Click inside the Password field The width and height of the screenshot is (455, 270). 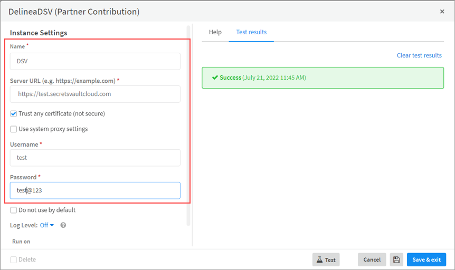[95, 190]
